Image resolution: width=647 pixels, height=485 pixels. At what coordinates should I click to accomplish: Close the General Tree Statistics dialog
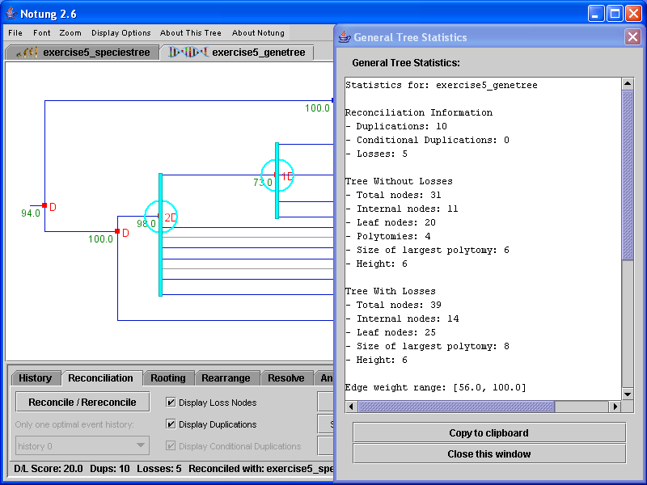[x=632, y=37]
